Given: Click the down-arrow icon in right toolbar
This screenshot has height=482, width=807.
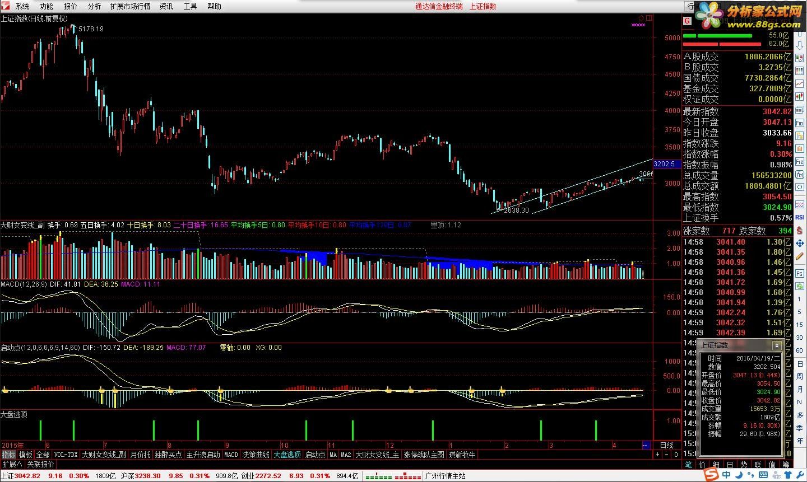Looking at the screenshot, I should [800, 45].
